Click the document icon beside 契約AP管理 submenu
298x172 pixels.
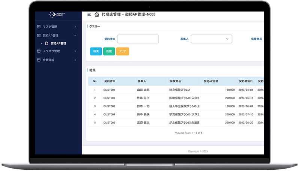(x=47, y=43)
